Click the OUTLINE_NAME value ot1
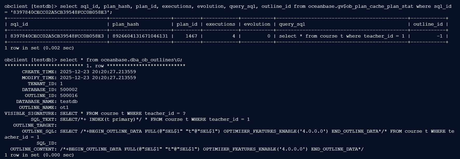The width and height of the screenshot is (460, 159). tap(64, 108)
